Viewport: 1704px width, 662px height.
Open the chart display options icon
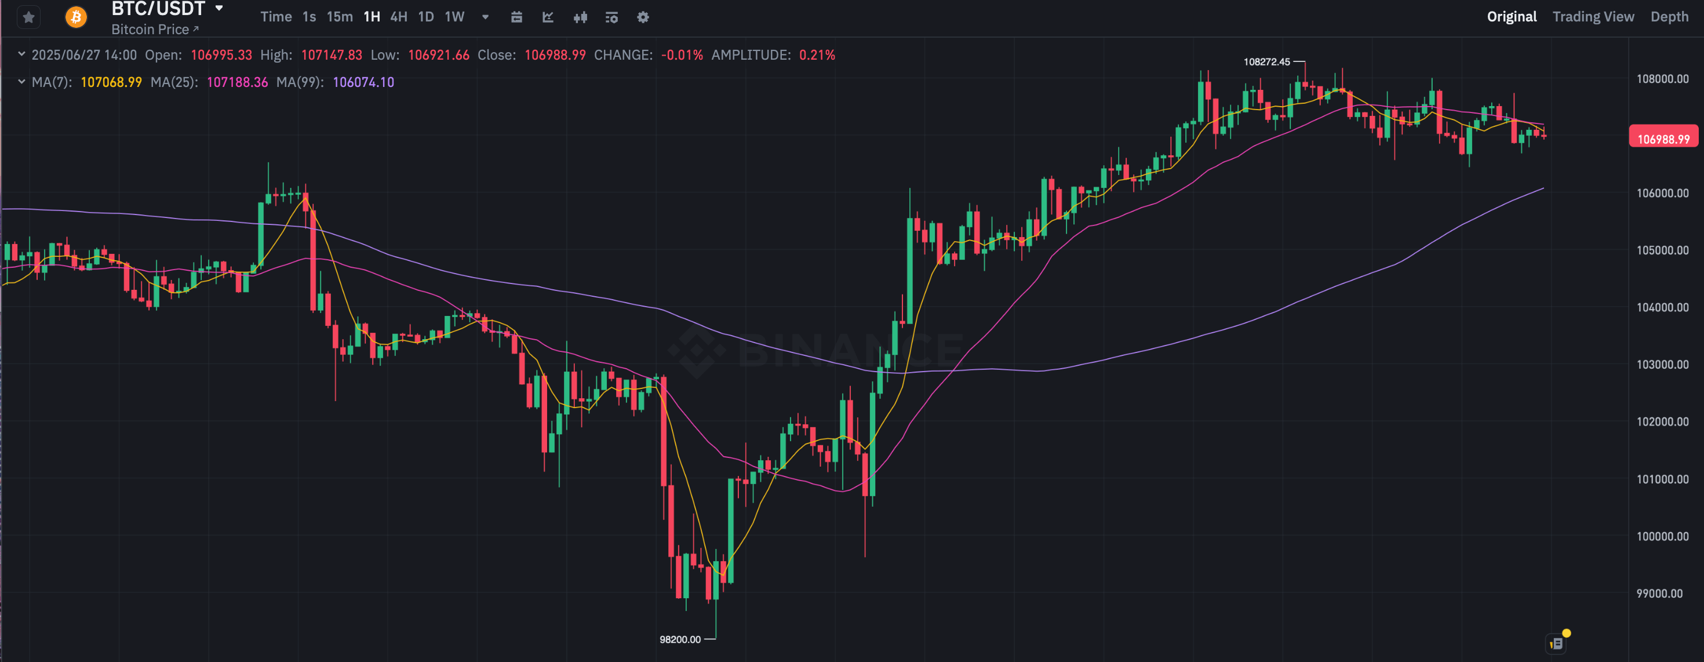coord(612,17)
